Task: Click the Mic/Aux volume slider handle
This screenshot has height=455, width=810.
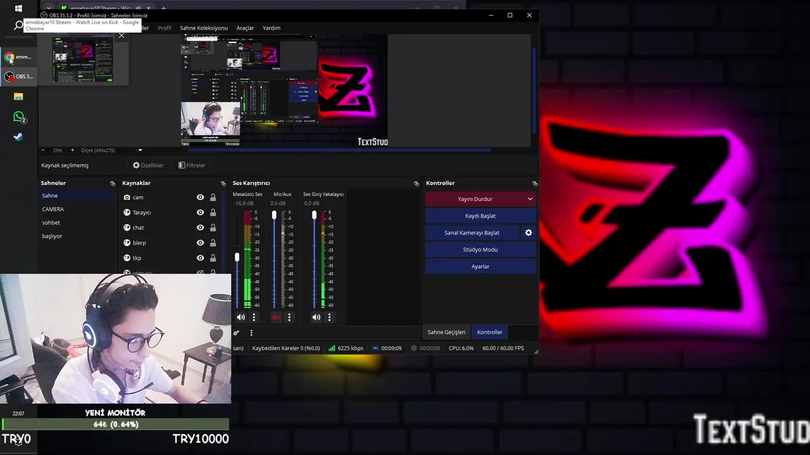Action: tap(274, 215)
